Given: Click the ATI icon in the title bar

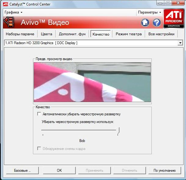Looking at the screenshot, I should point(5,4).
